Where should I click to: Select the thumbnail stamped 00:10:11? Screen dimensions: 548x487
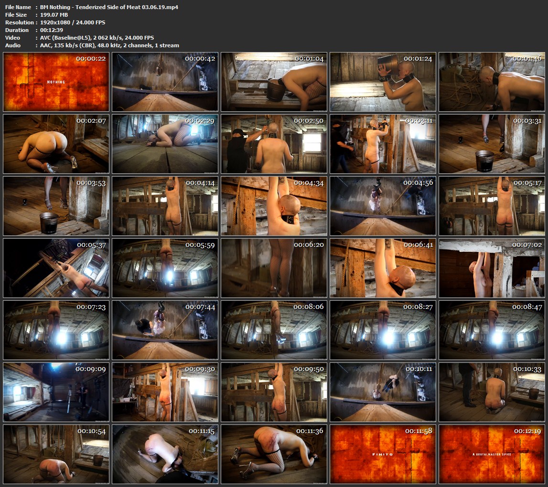coord(383,392)
